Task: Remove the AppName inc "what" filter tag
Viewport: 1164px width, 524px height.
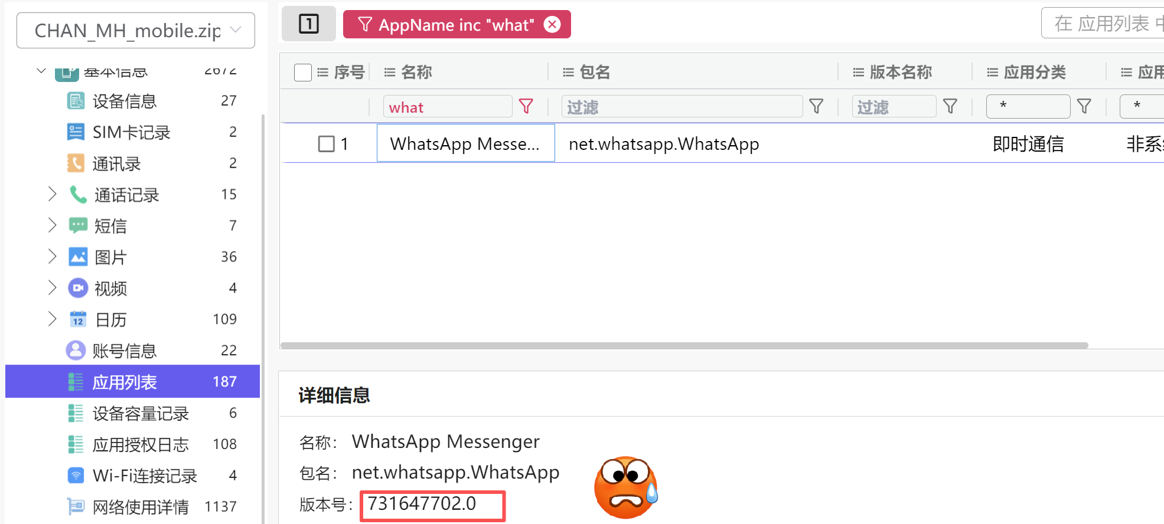Action: point(552,24)
